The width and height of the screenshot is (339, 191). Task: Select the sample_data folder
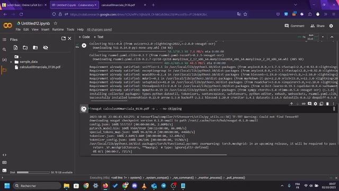(x=29, y=62)
